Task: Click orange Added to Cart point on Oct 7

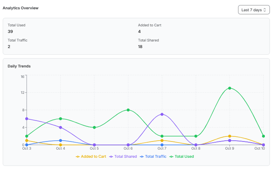Action: 162,140
